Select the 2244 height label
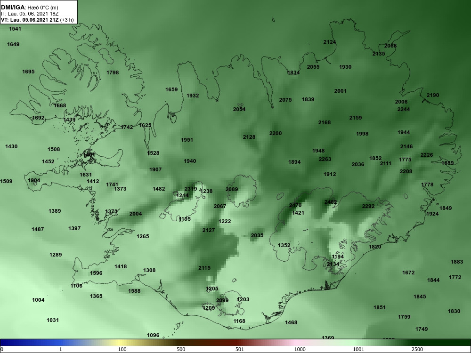 tap(404, 109)
